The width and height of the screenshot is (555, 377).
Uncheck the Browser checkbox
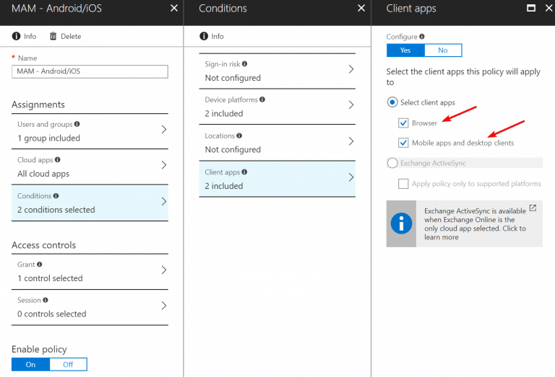(x=403, y=123)
